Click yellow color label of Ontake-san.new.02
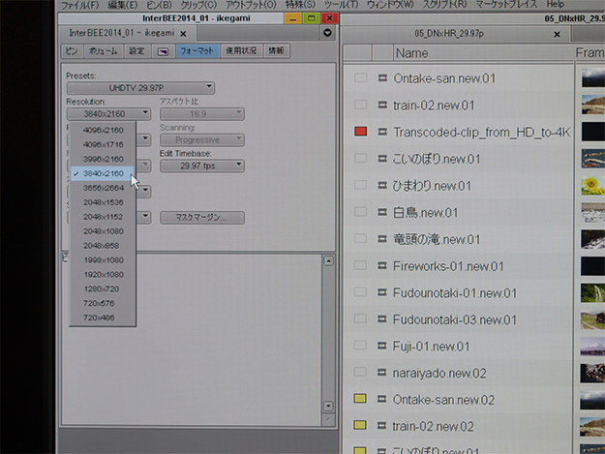 [360, 399]
